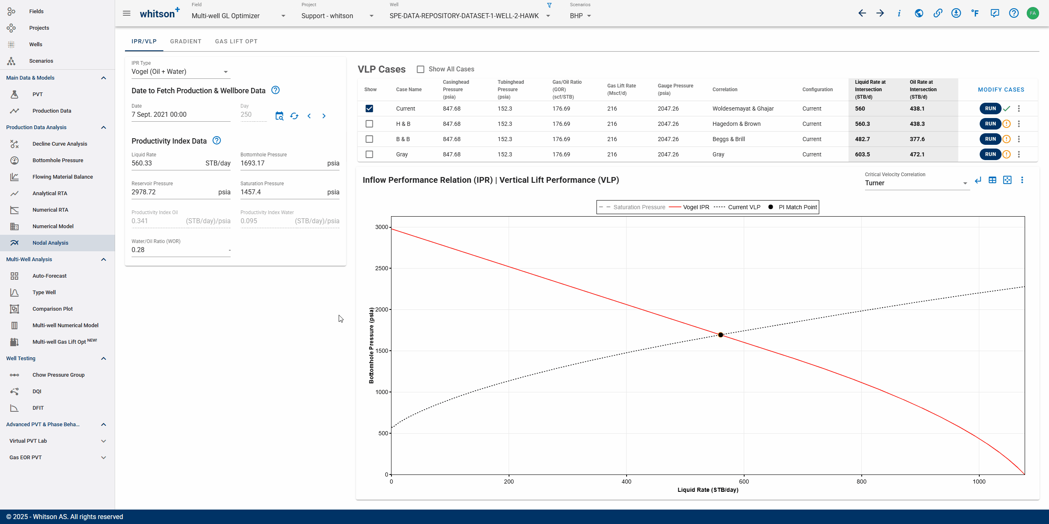Click the download icon in top toolbar
Image resolution: width=1049 pixels, height=524 pixels.
coord(956,13)
